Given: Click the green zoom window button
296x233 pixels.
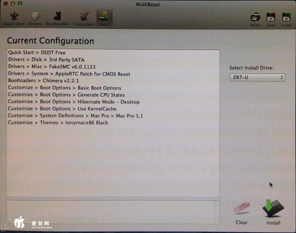Looking at the screenshot, I should [x=20, y=4].
